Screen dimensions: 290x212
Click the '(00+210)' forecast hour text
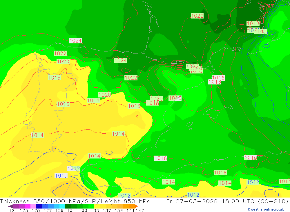tap(273, 201)
